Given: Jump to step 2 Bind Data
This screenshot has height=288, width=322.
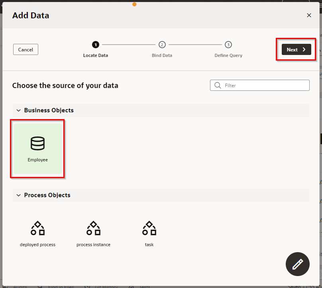Looking at the screenshot, I should [162, 45].
